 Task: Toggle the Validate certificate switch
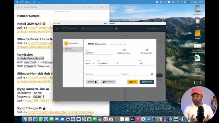tap(124, 50)
